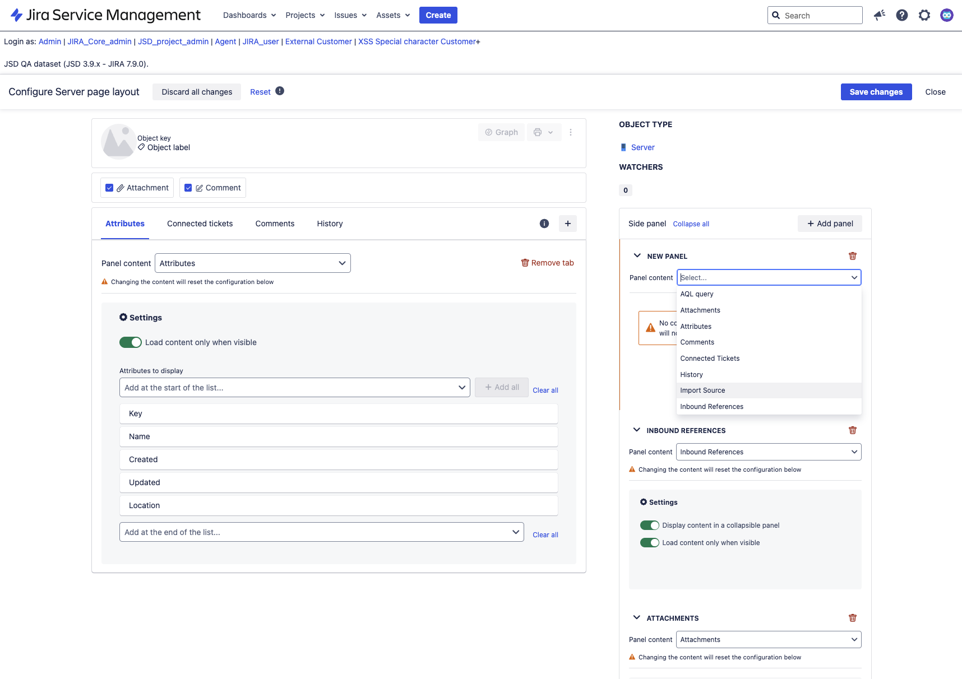Click the Server object type link
The width and height of the screenshot is (962, 679).
[x=643, y=147]
